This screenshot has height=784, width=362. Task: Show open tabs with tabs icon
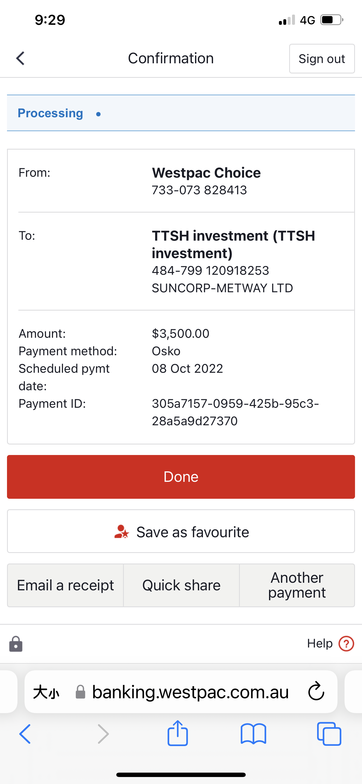tap(329, 734)
